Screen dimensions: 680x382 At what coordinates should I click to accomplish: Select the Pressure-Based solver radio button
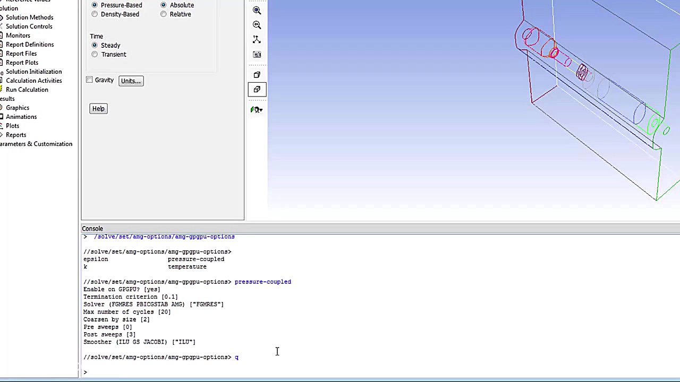(95, 5)
